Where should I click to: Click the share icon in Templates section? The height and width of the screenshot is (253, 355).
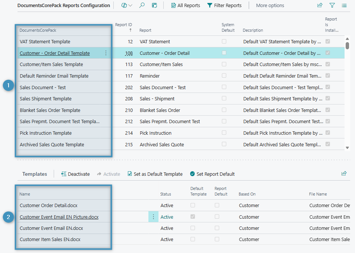[344, 174]
